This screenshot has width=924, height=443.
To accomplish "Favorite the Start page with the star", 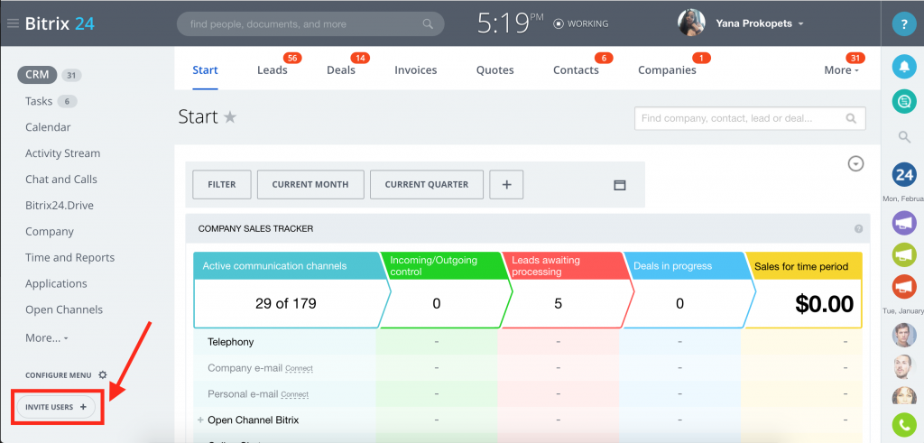I will tap(230, 117).
